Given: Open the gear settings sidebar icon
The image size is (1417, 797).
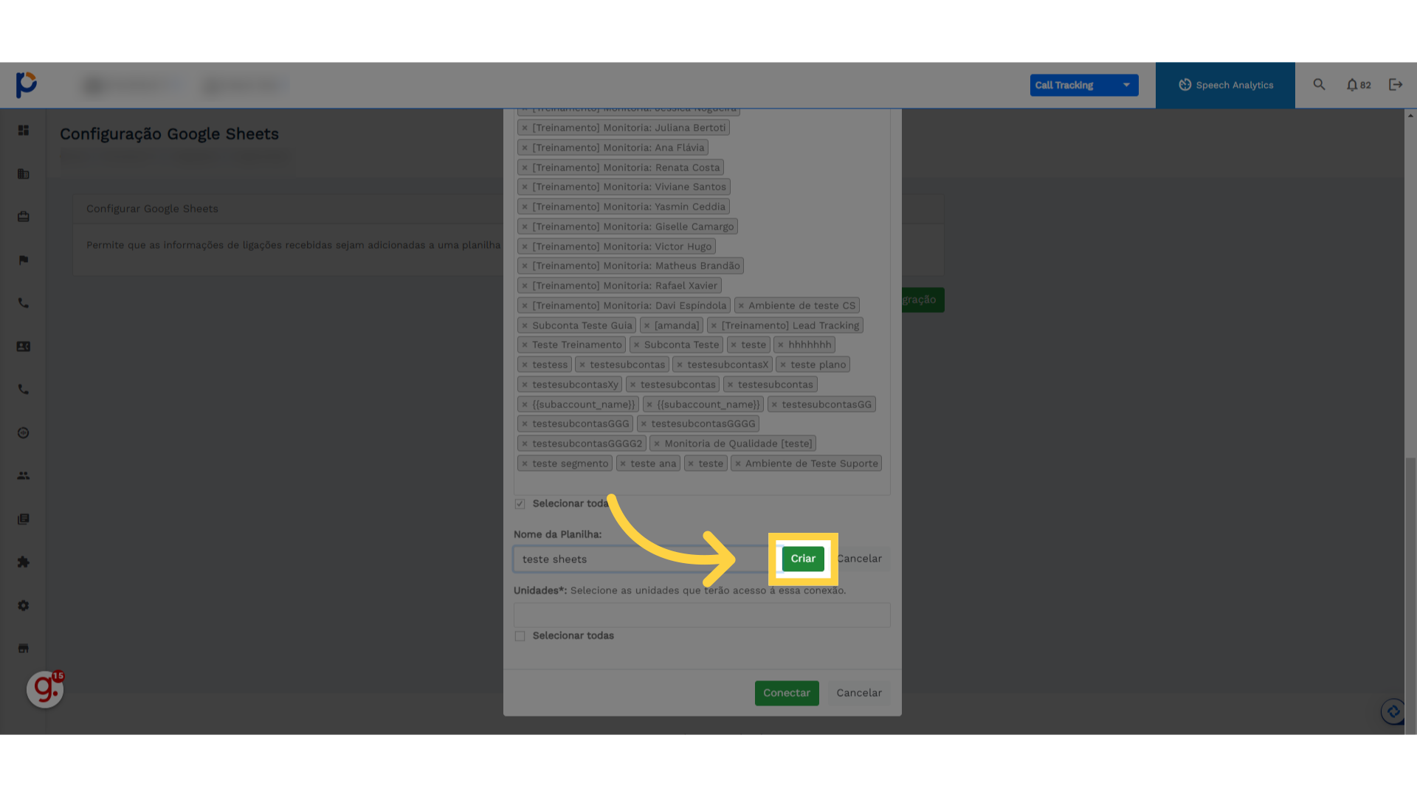Looking at the screenshot, I should [x=24, y=606].
